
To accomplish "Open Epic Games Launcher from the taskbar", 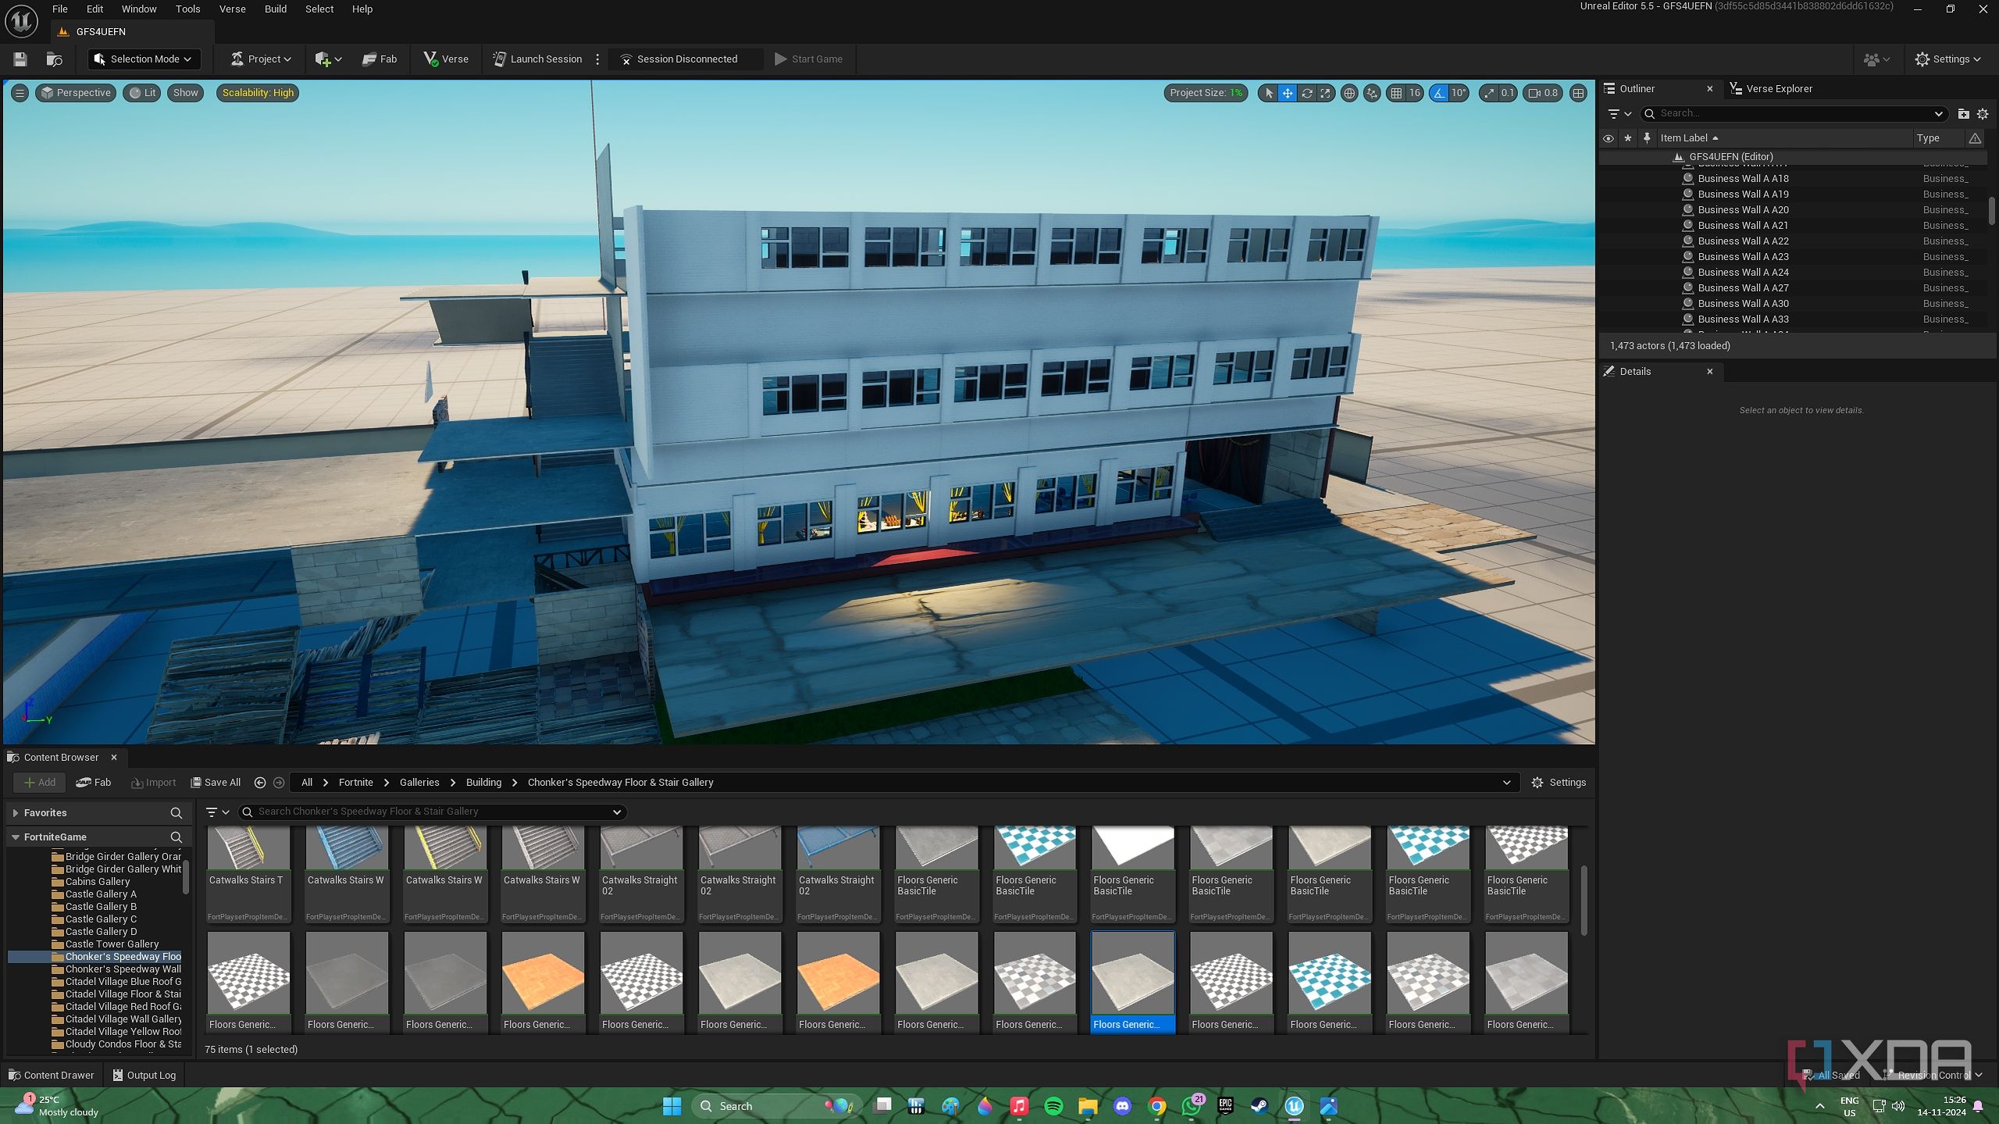I will tap(1225, 1106).
